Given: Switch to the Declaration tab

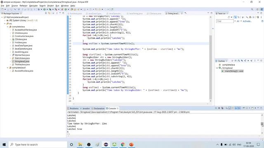Looking at the screenshot, I should 98,109.
